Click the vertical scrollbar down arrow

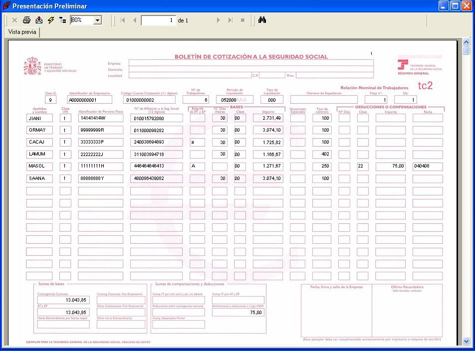click(467, 342)
